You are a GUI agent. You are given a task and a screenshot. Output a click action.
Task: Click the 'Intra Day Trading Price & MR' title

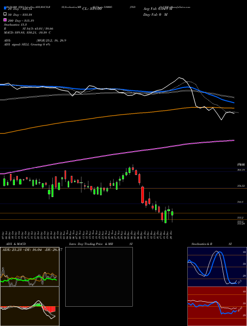click(91, 244)
